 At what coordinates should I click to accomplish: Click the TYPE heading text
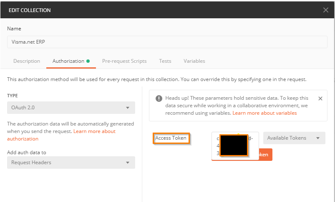[x=13, y=96]
